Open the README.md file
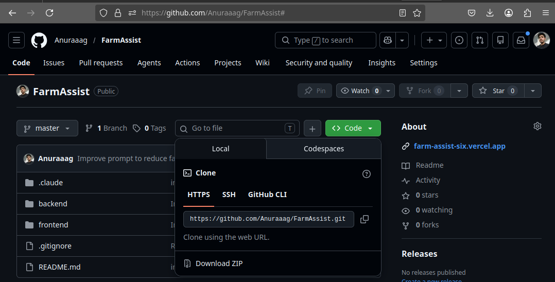Screen dimensions: 555x282 pyautogui.click(x=60, y=267)
